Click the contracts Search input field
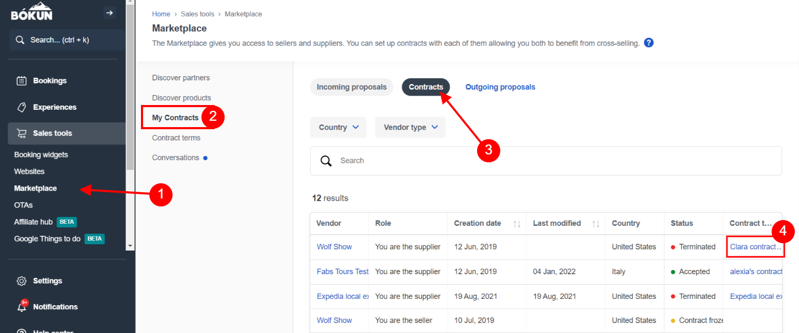 point(546,161)
